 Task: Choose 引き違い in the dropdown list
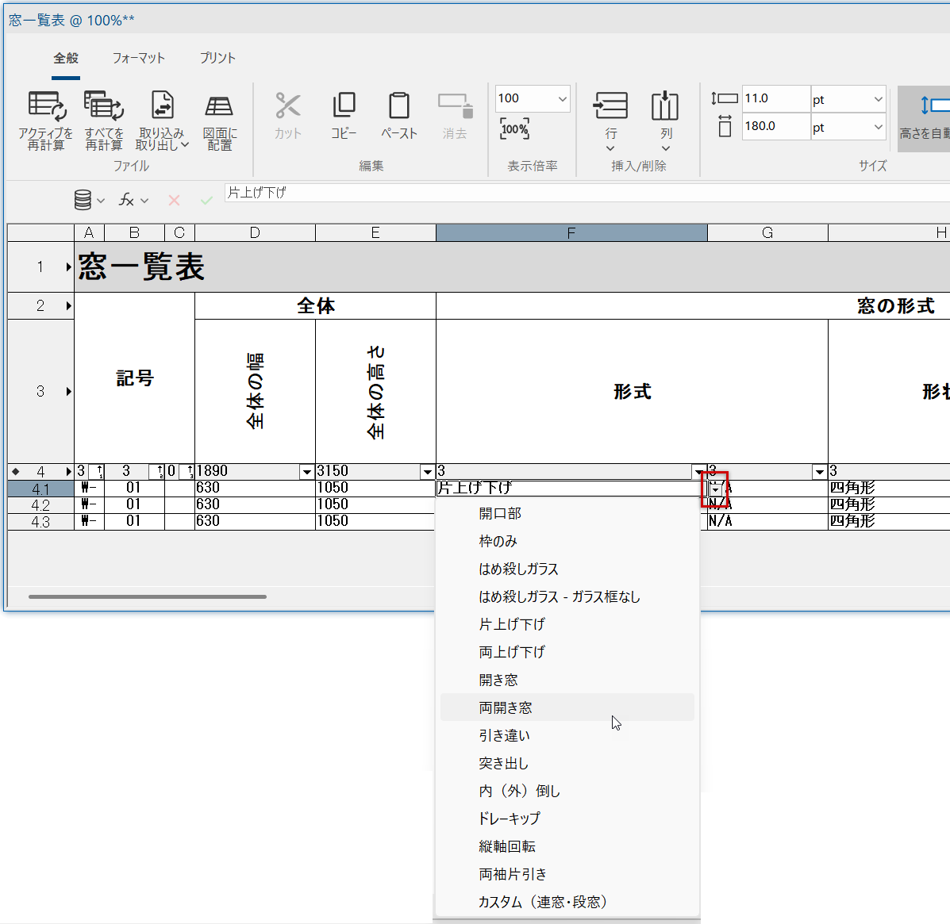[504, 735]
